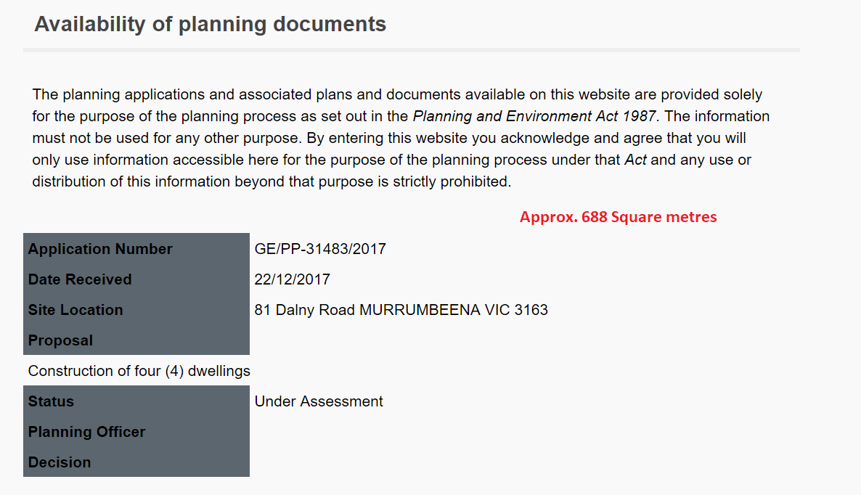Select the "Status" label cell
The width and height of the screenshot is (861, 495).
click(136, 401)
